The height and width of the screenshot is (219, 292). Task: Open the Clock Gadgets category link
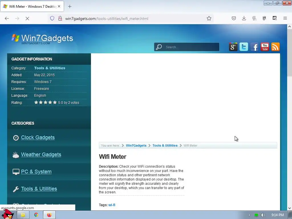[38, 137]
